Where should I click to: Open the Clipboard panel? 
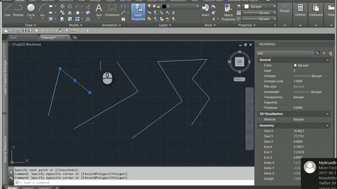pyautogui.click(x=316, y=14)
